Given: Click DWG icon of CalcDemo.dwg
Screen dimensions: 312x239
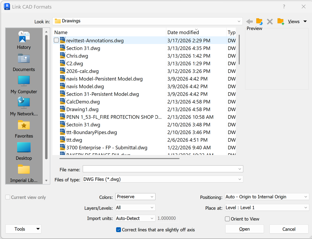Looking at the screenshot, I should 63,102.
